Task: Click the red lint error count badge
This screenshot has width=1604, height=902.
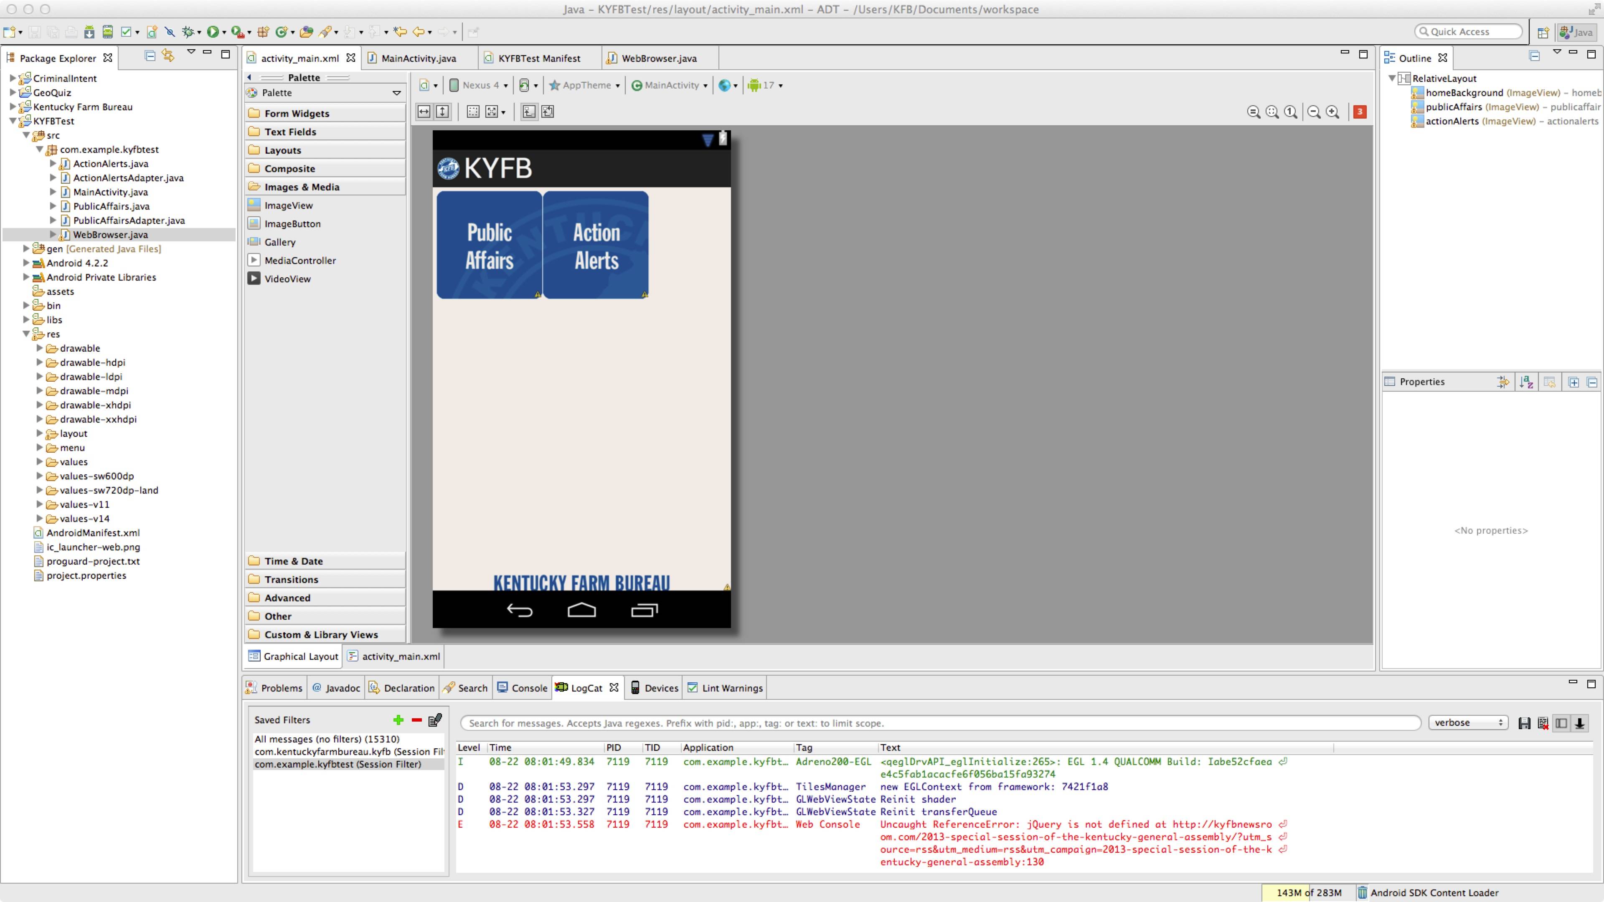Action: pyautogui.click(x=1360, y=112)
